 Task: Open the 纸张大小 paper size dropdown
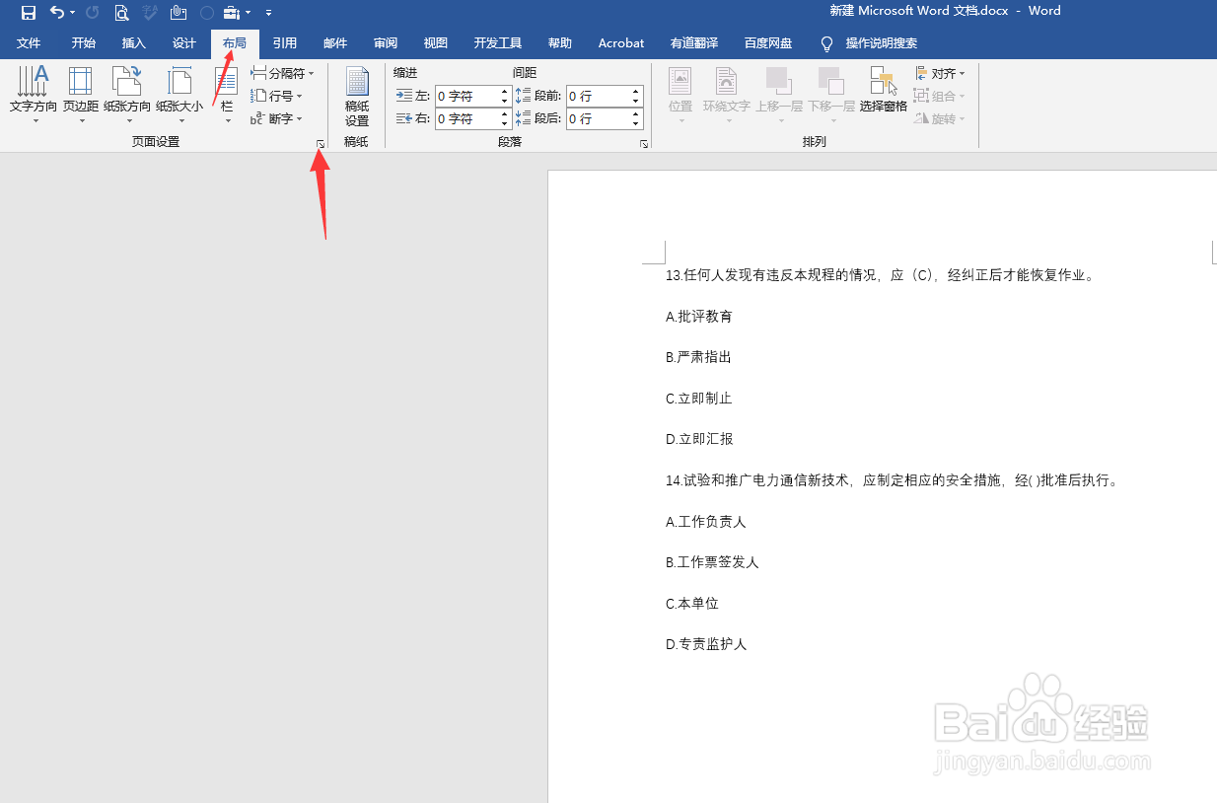coord(178,94)
